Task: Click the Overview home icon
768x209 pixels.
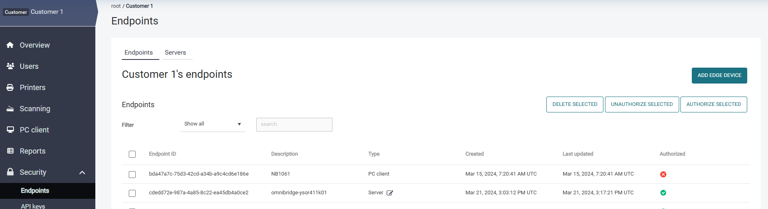Action: (x=10, y=45)
